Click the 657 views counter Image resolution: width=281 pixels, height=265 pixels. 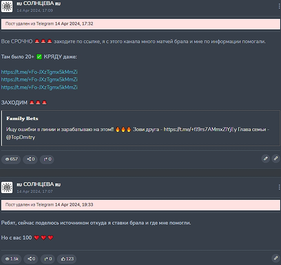click(x=11, y=159)
